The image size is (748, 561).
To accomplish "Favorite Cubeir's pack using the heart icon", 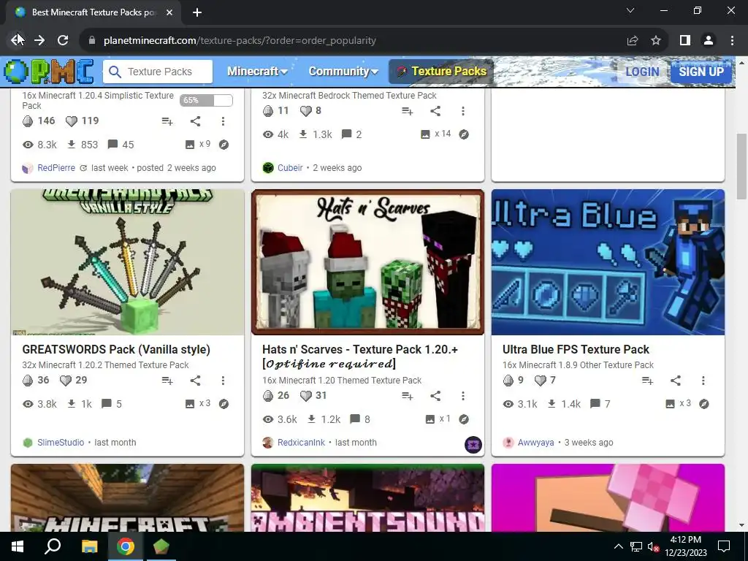I will pyautogui.click(x=306, y=111).
